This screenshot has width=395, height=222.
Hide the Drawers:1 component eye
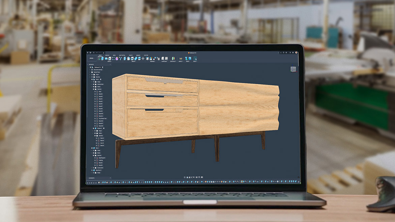pyautogui.click(x=93, y=128)
